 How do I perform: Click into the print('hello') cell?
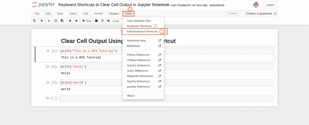[167, 67]
